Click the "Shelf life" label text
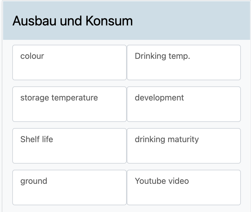 click(x=37, y=139)
